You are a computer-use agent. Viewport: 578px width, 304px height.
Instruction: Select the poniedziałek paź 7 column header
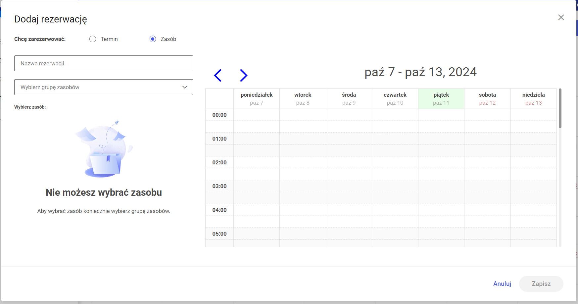(x=257, y=99)
